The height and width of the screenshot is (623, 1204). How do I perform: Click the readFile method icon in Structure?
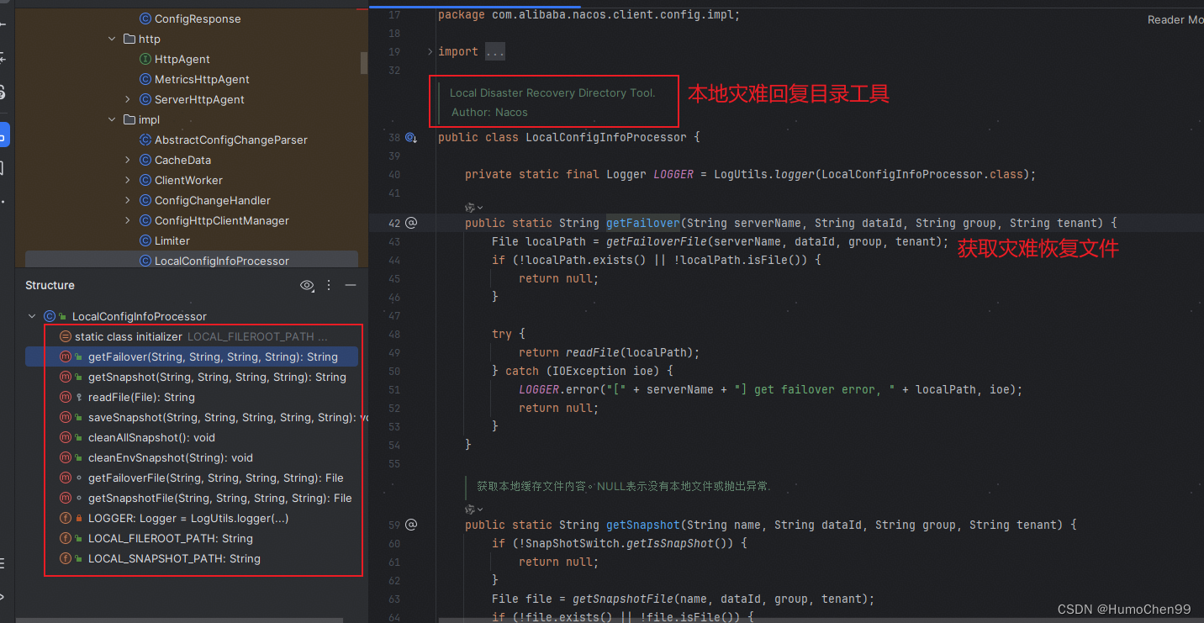[66, 397]
